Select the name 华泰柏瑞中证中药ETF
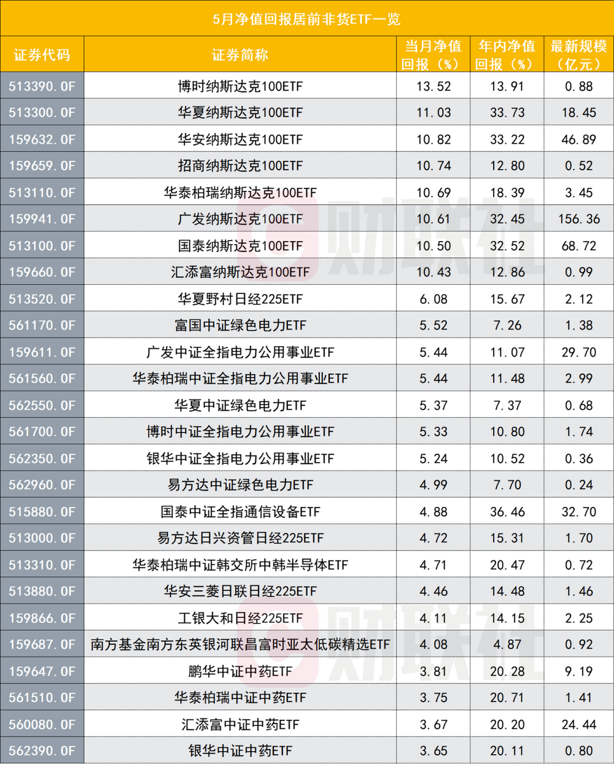This screenshot has height=764, width=614. pyautogui.click(x=240, y=698)
